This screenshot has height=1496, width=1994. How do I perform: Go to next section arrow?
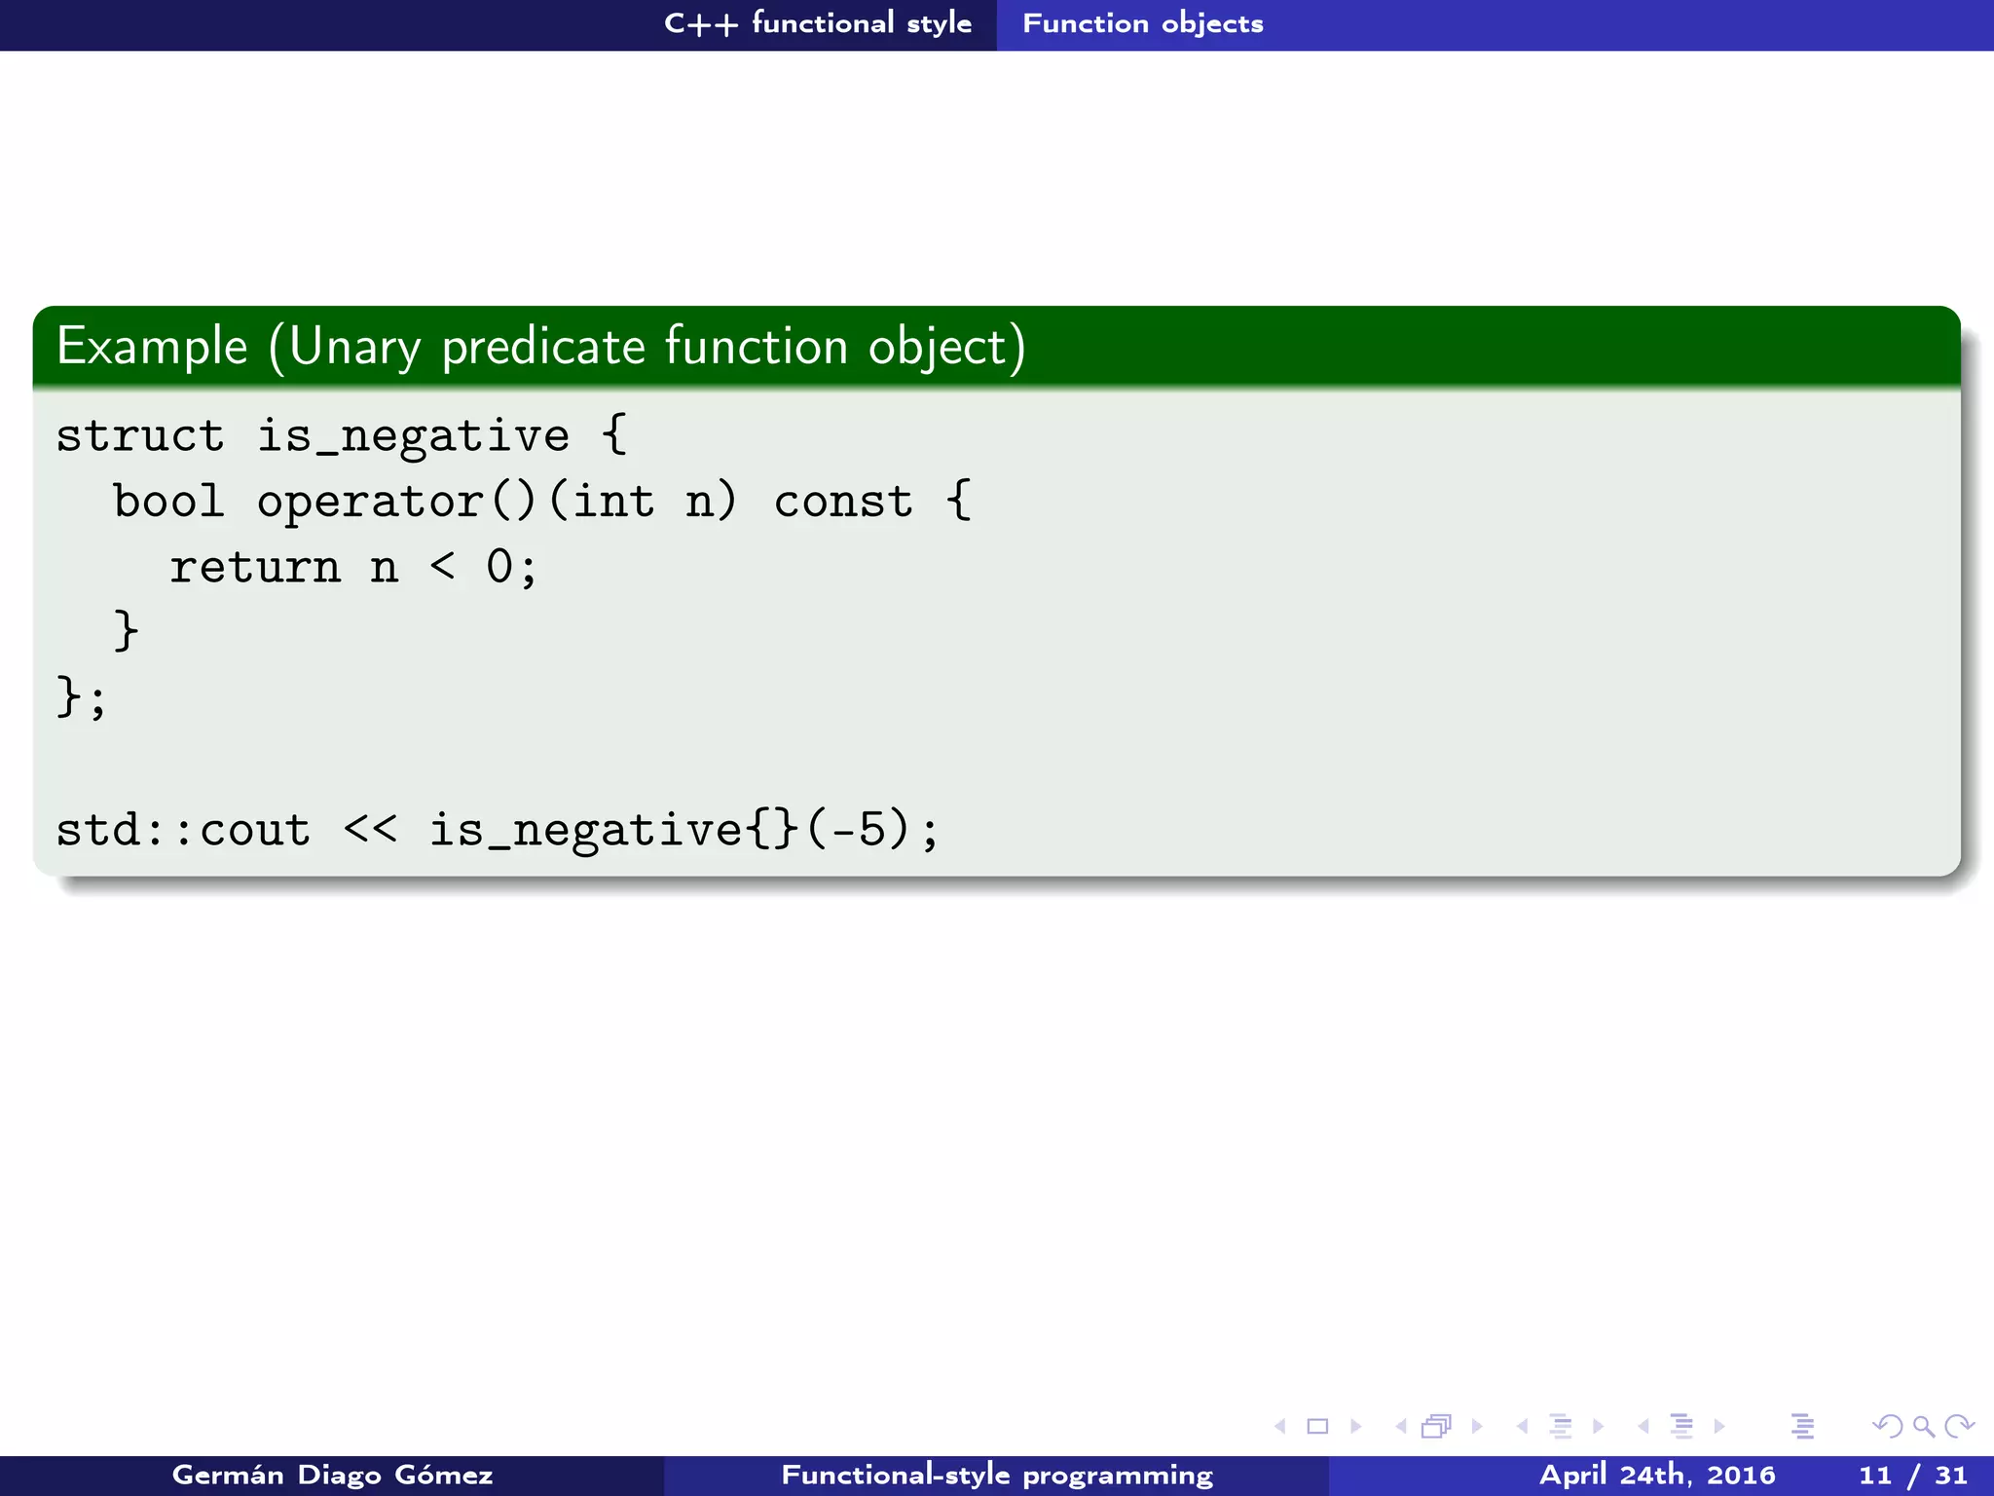pyautogui.click(x=1719, y=1427)
